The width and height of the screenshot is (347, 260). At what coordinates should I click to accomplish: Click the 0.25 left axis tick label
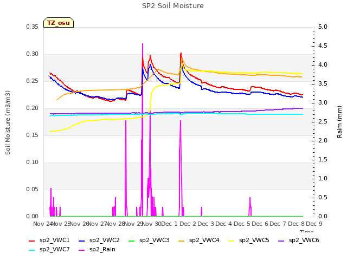33,81
